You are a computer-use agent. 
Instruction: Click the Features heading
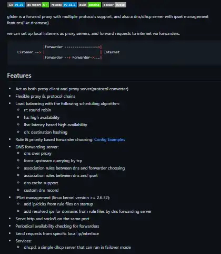coord(19,76)
